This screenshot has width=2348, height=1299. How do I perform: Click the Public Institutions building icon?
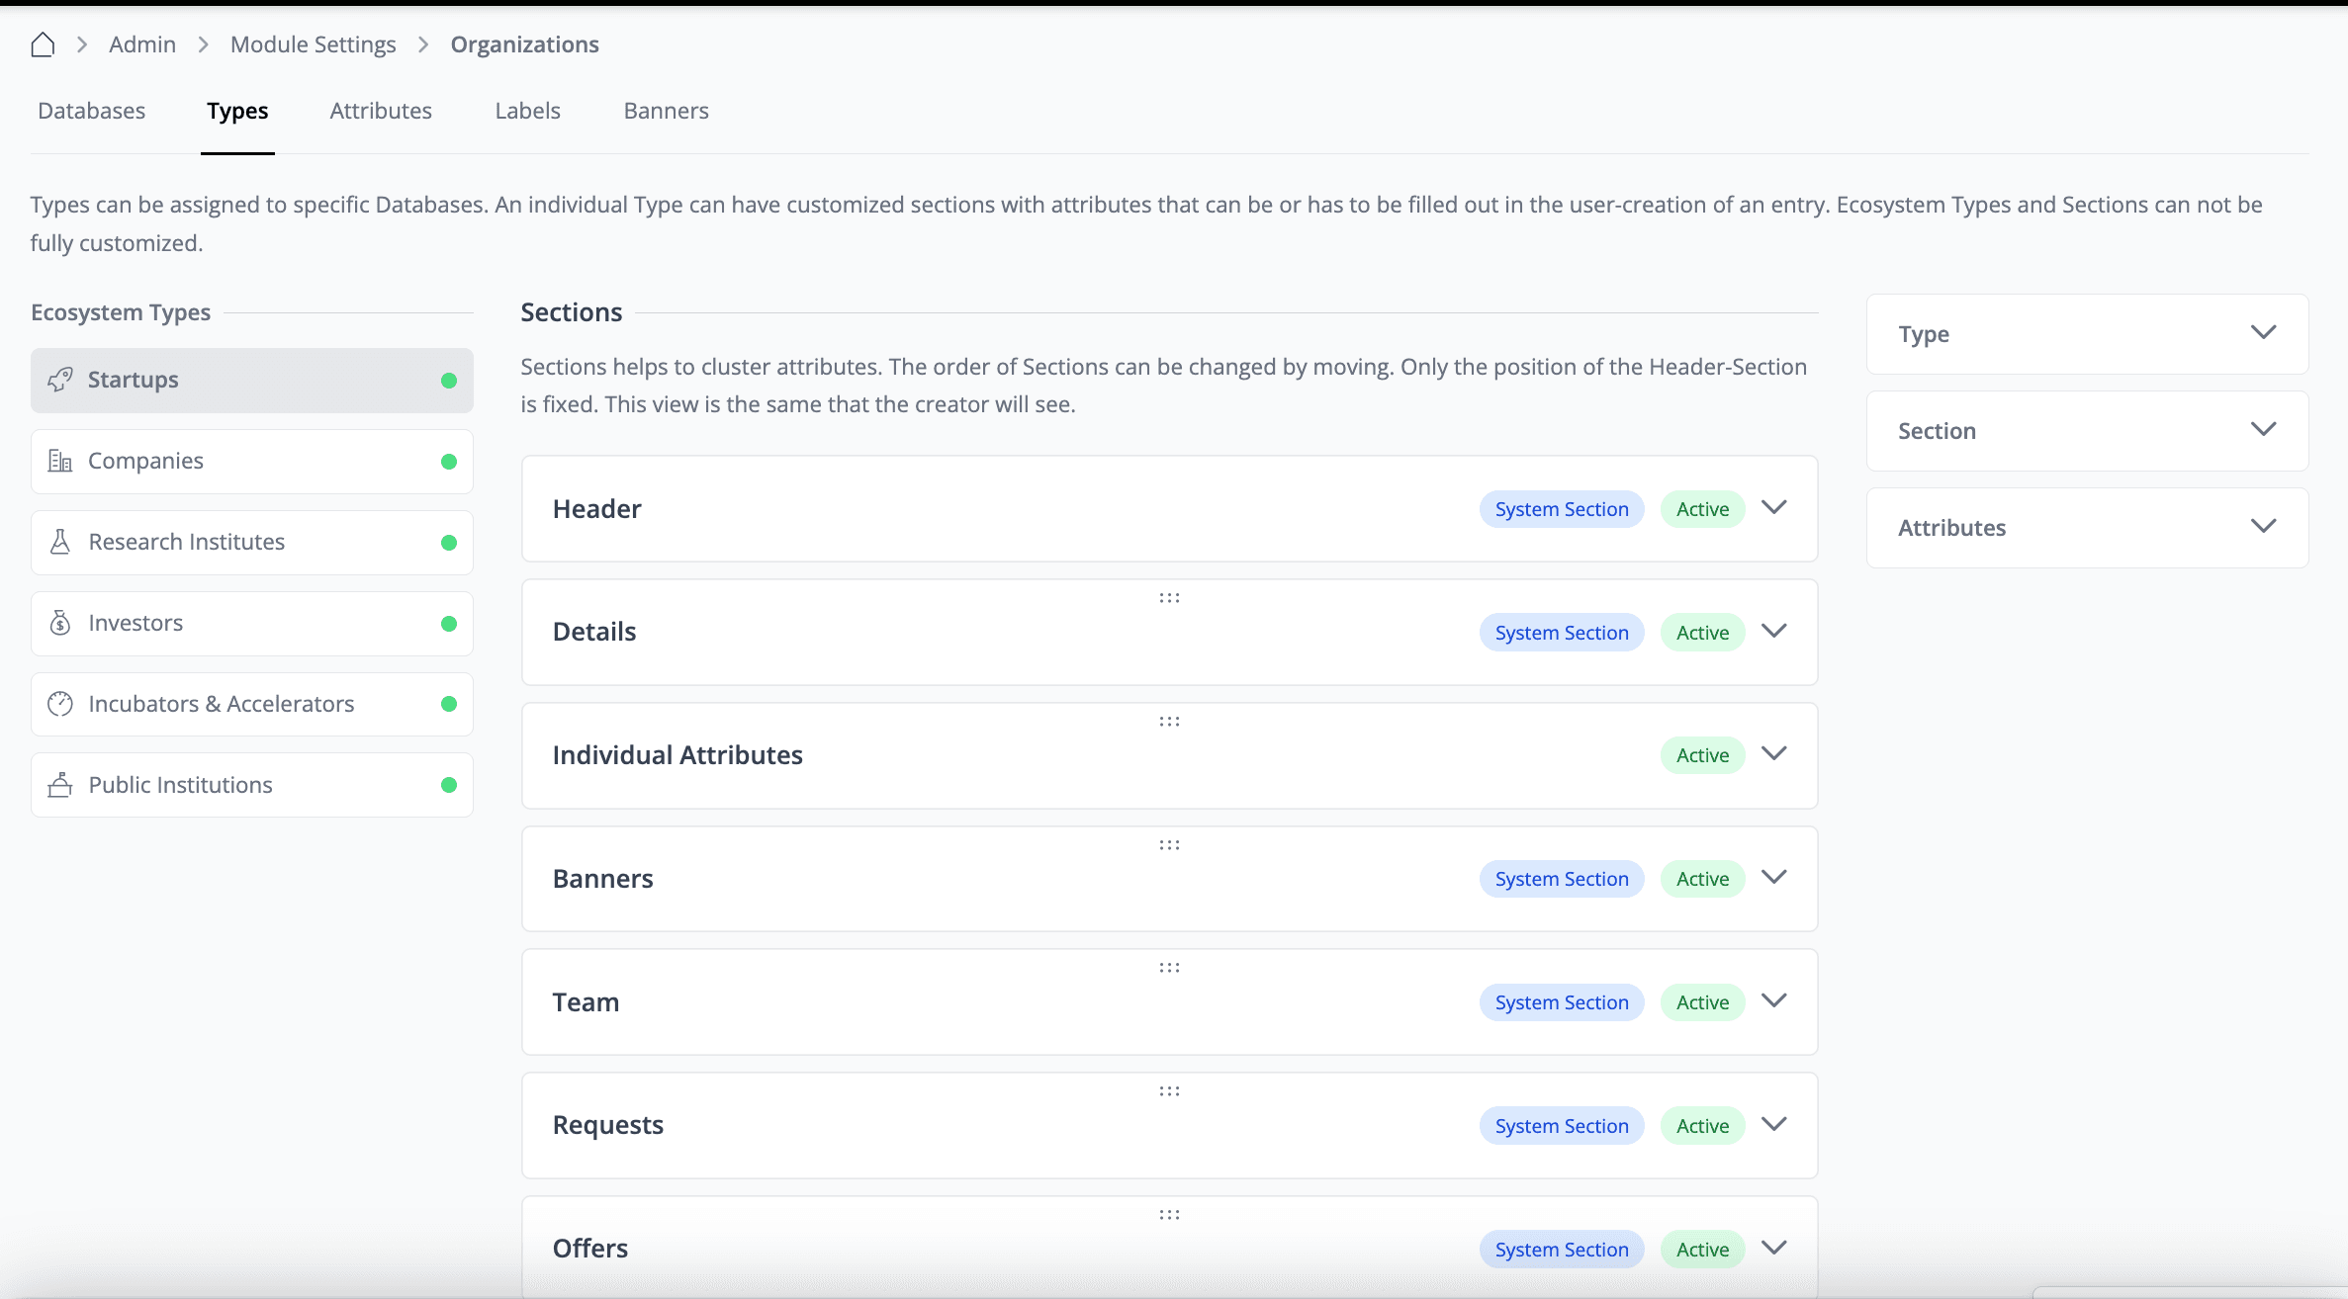[60, 785]
